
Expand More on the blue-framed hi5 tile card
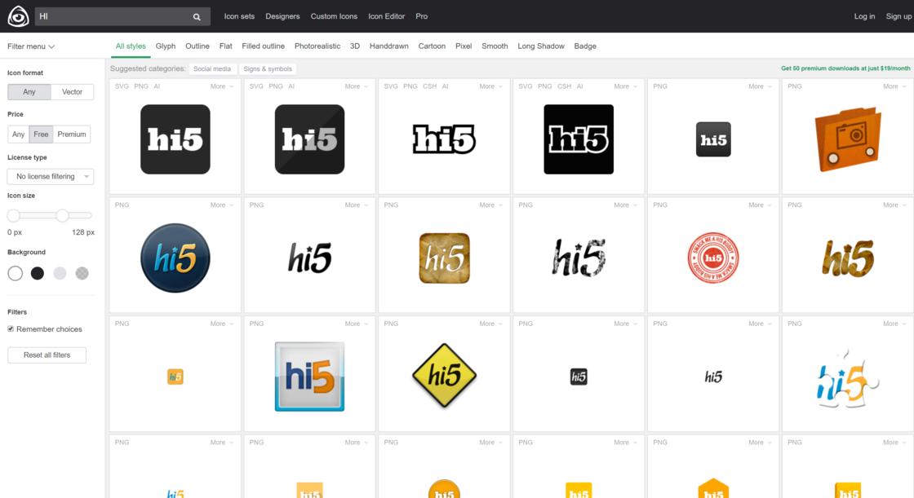[357, 324]
